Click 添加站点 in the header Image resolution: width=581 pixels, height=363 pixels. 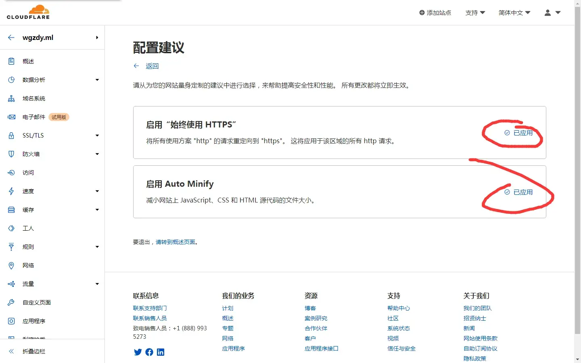435,13
